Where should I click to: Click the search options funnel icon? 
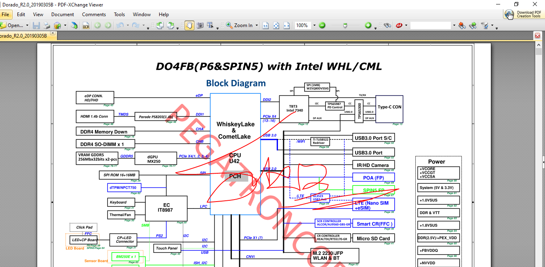(484, 25)
